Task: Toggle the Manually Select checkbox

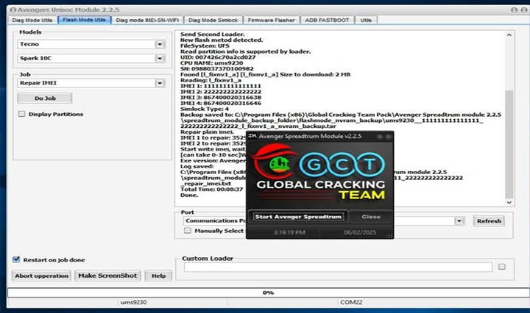Action: click(188, 231)
